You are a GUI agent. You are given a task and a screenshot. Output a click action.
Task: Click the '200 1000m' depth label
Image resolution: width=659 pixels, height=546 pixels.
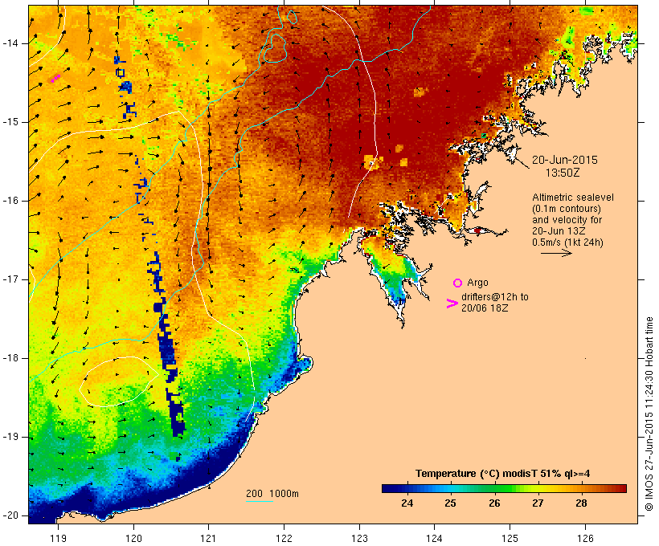[x=272, y=494]
